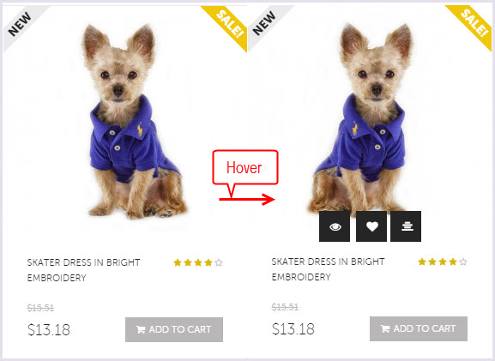This screenshot has height=361, width=495.
Task: Click the right product's crossed-out $15.51 price
Action: coord(285,307)
